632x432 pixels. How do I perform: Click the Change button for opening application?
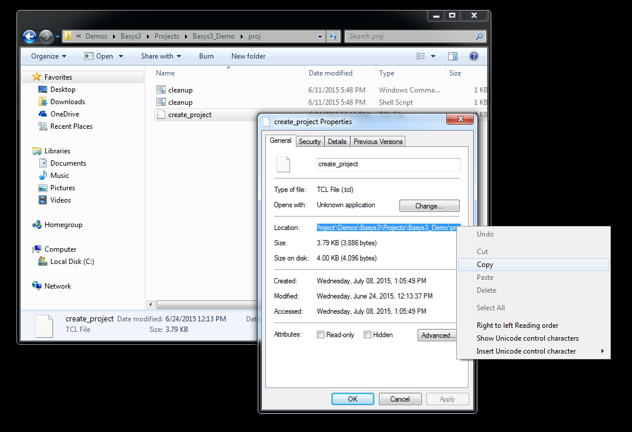pos(429,205)
